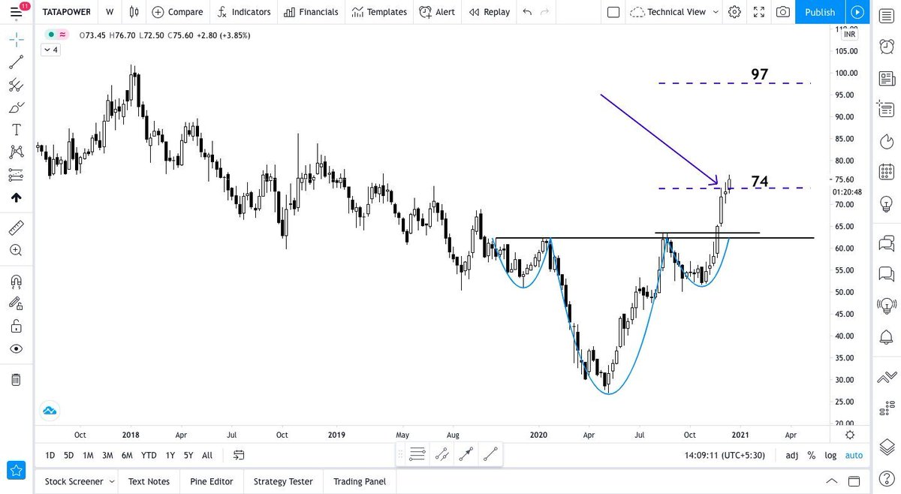Open the Technical View layout dropdown
The width and height of the screenshot is (901, 494).
tap(674, 12)
